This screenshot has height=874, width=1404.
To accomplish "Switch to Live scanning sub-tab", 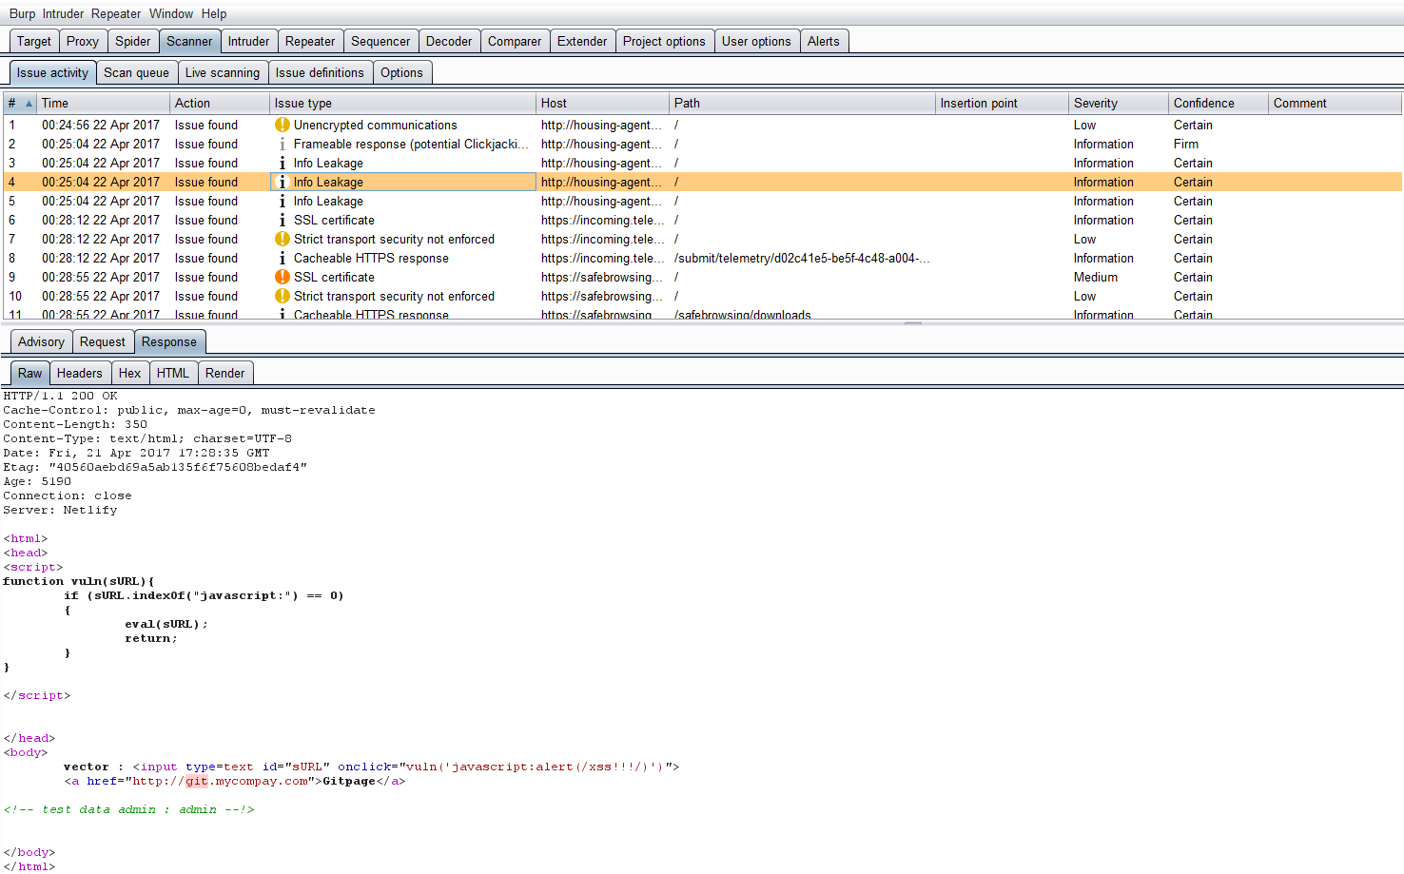I will pos(223,72).
